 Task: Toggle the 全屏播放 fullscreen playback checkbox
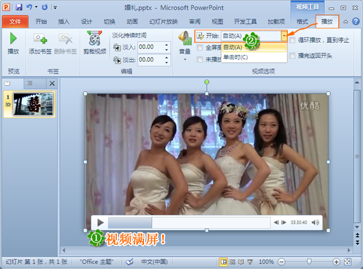[x=200, y=48]
